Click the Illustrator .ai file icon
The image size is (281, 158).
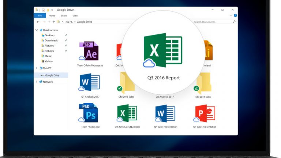[209, 50]
